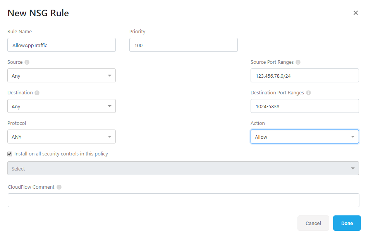Click the Done button
The height and width of the screenshot is (244, 366).
click(347, 223)
